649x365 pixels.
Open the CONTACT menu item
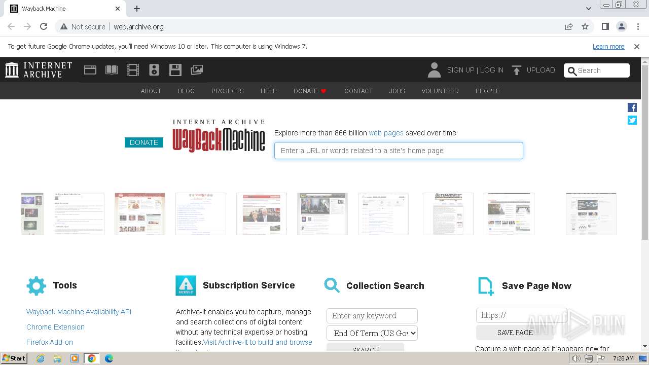358,91
